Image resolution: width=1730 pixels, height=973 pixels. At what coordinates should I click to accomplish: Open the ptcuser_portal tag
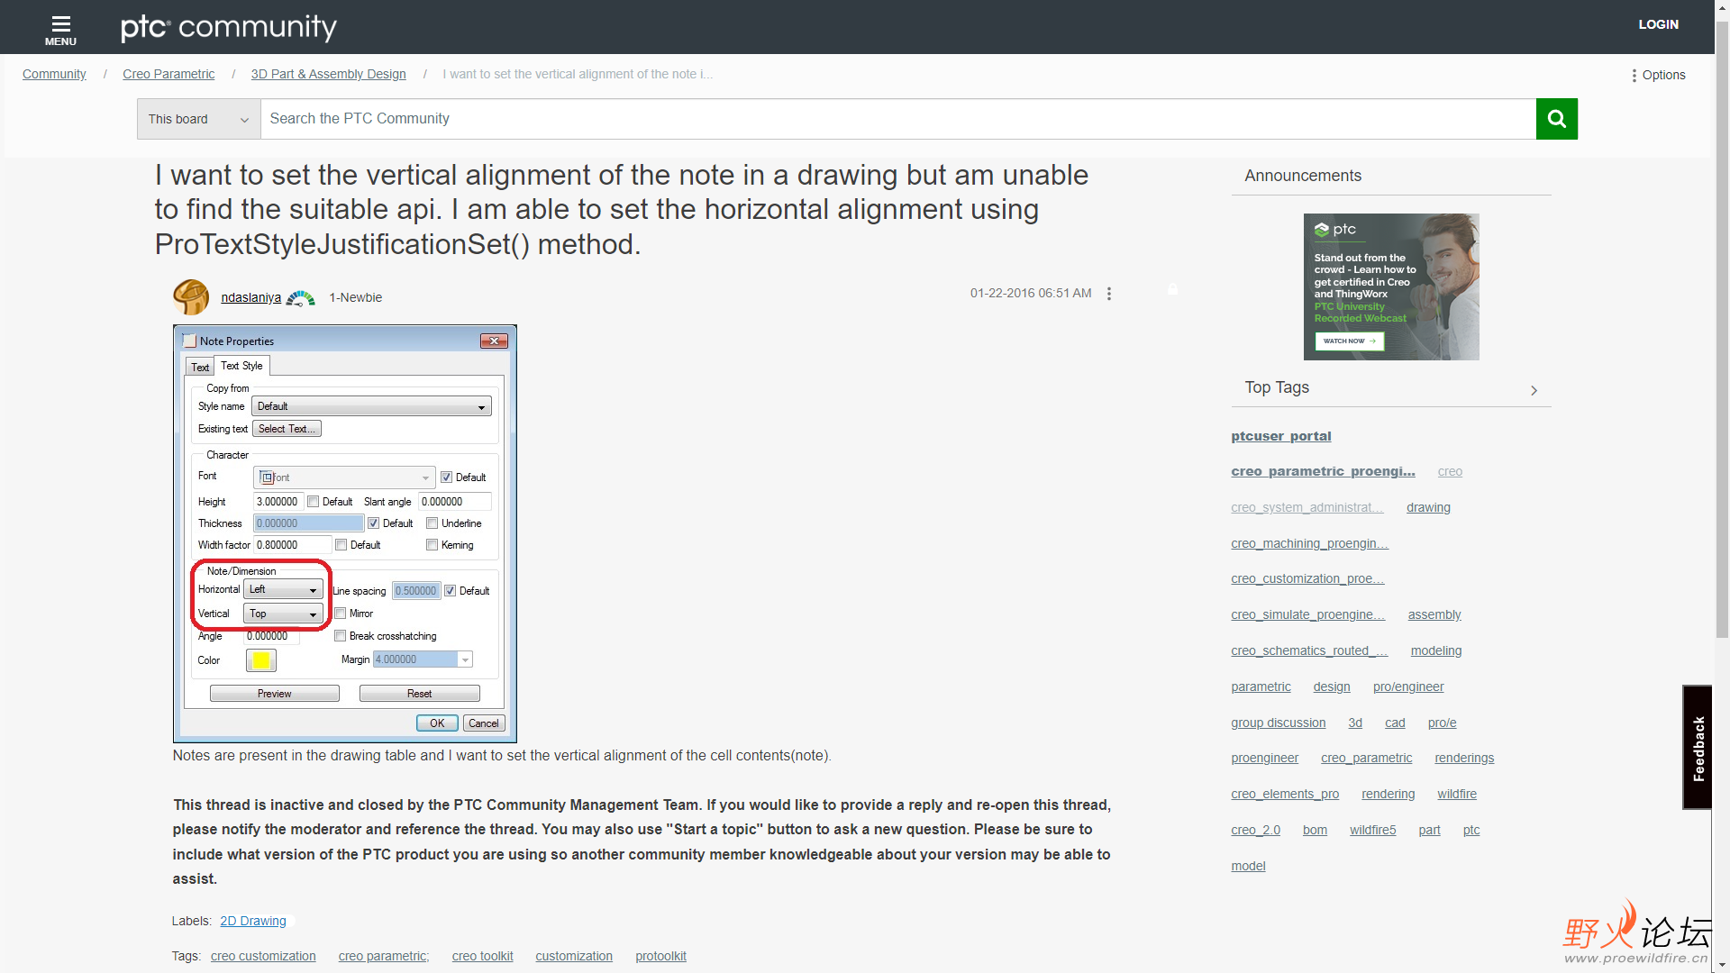tap(1280, 436)
